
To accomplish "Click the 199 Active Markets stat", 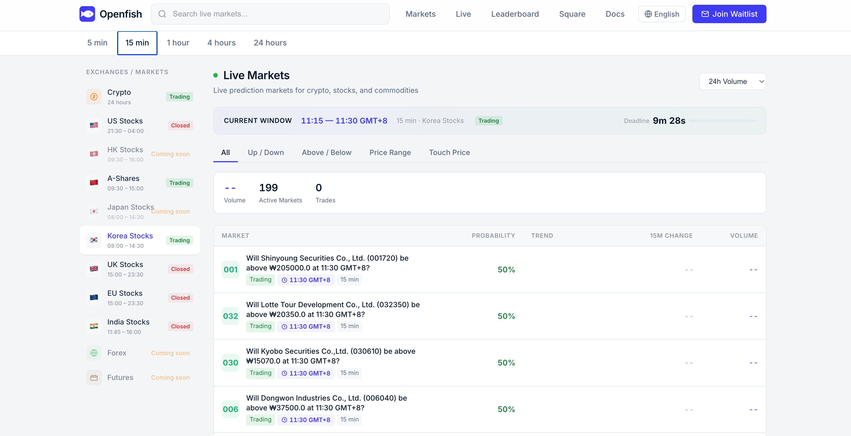I will click(x=280, y=193).
